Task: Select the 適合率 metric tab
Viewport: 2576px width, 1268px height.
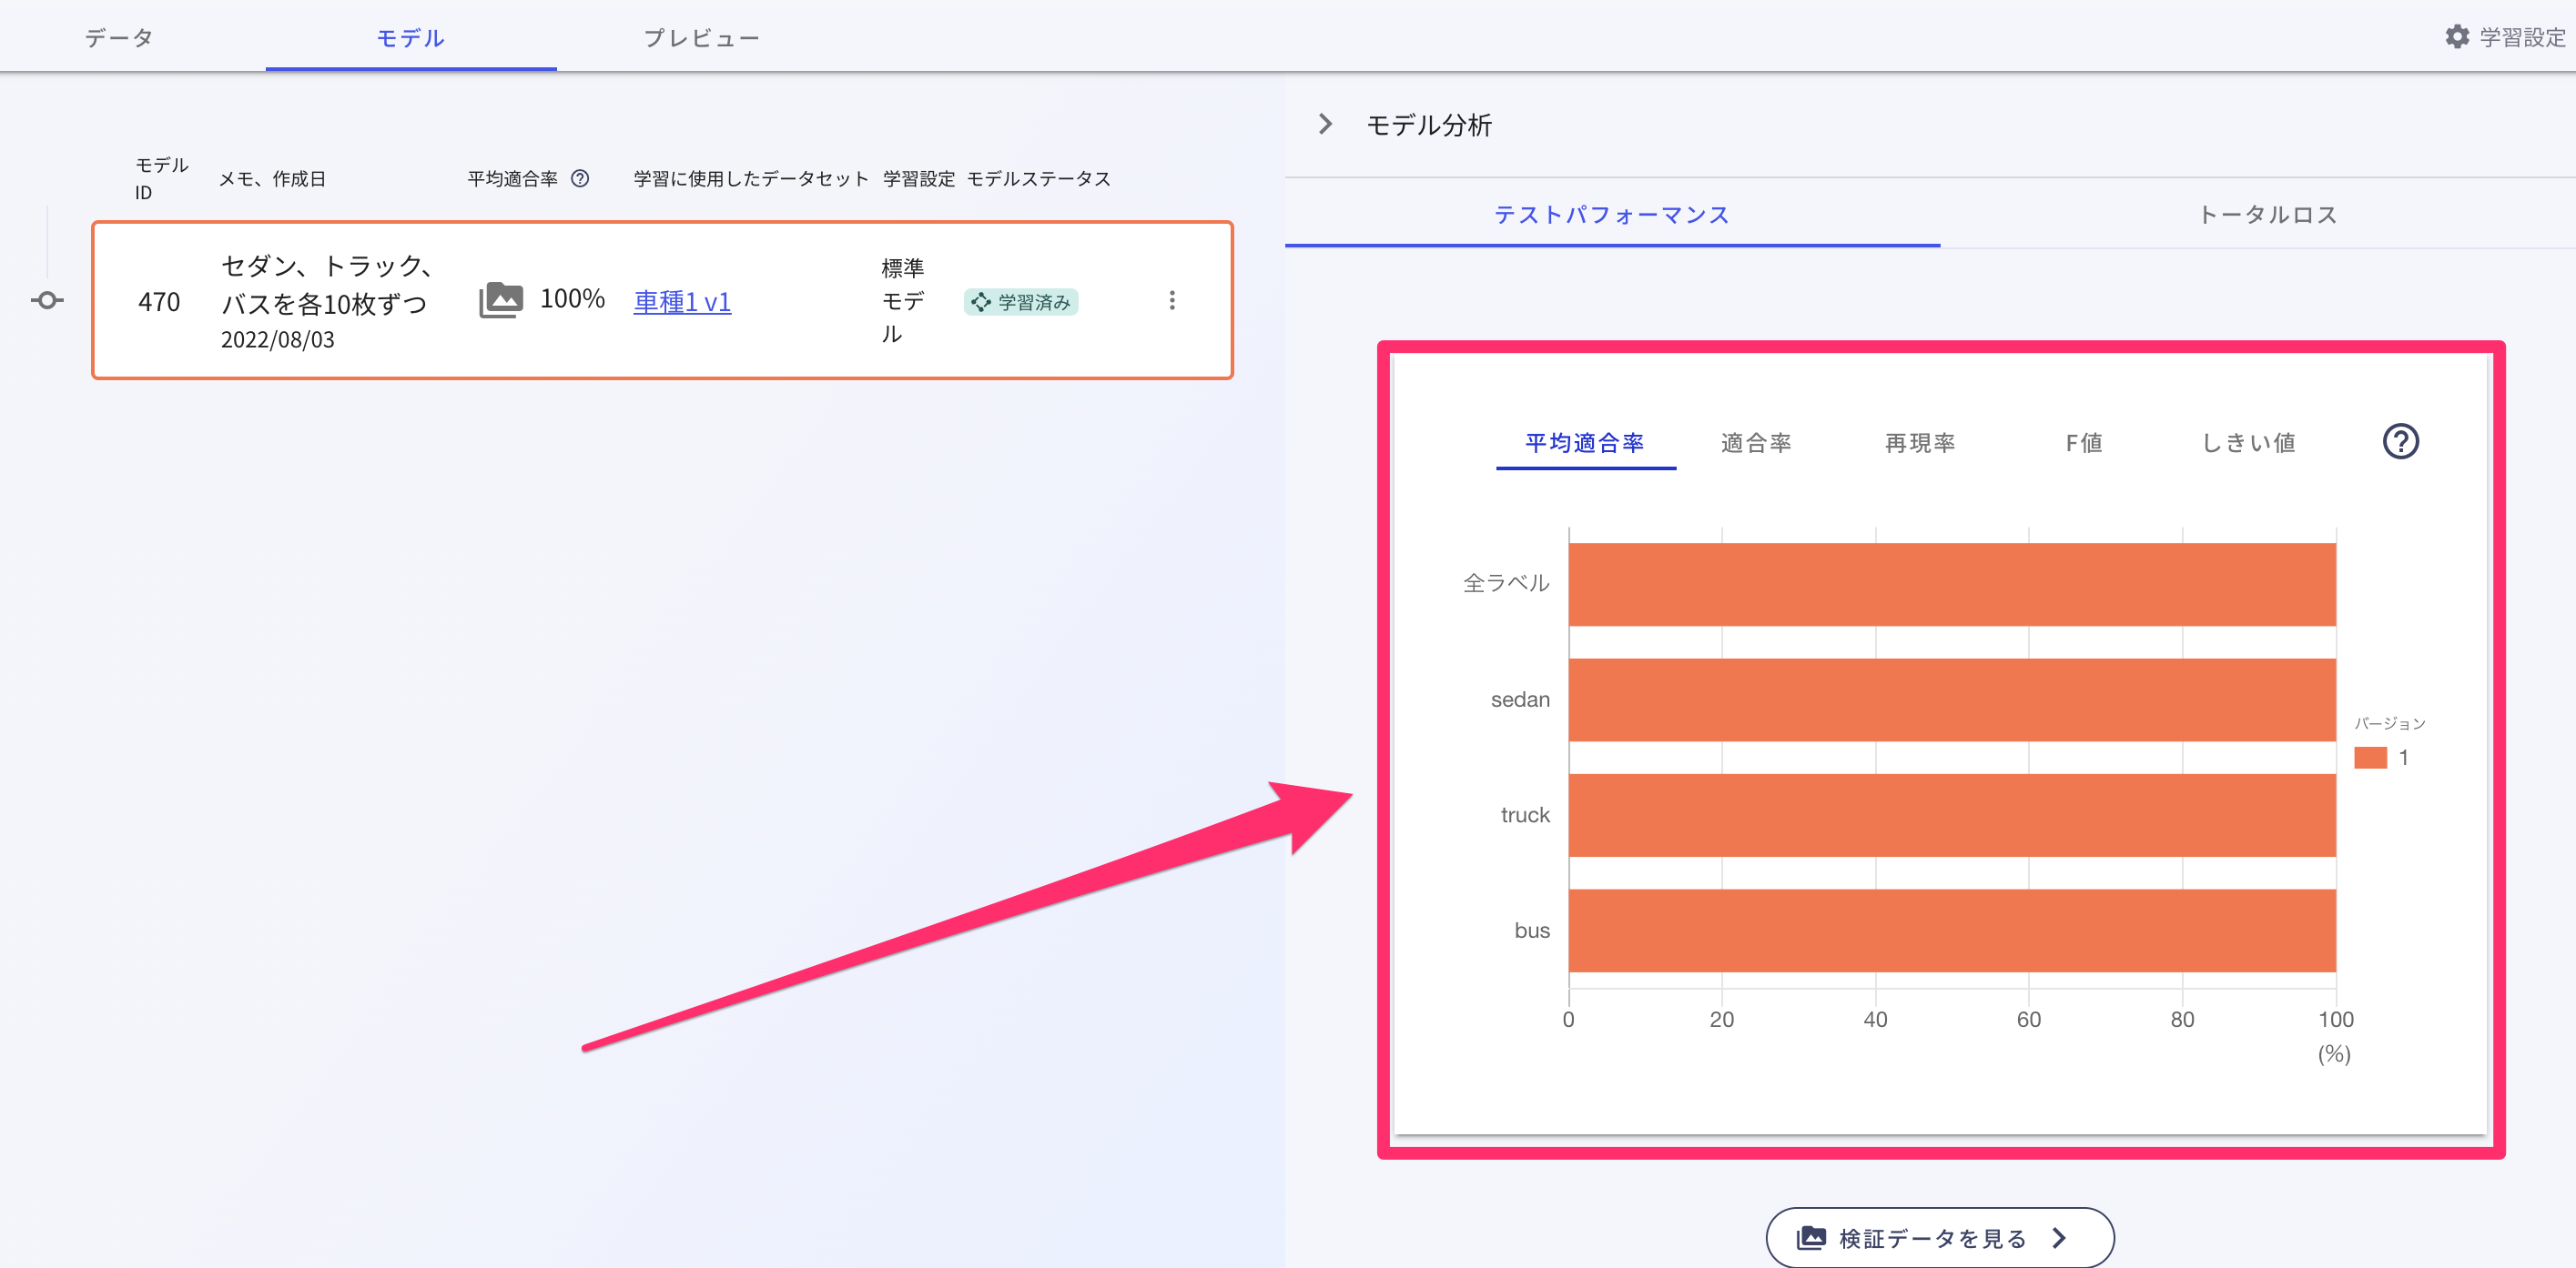Action: coord(1755,443)
